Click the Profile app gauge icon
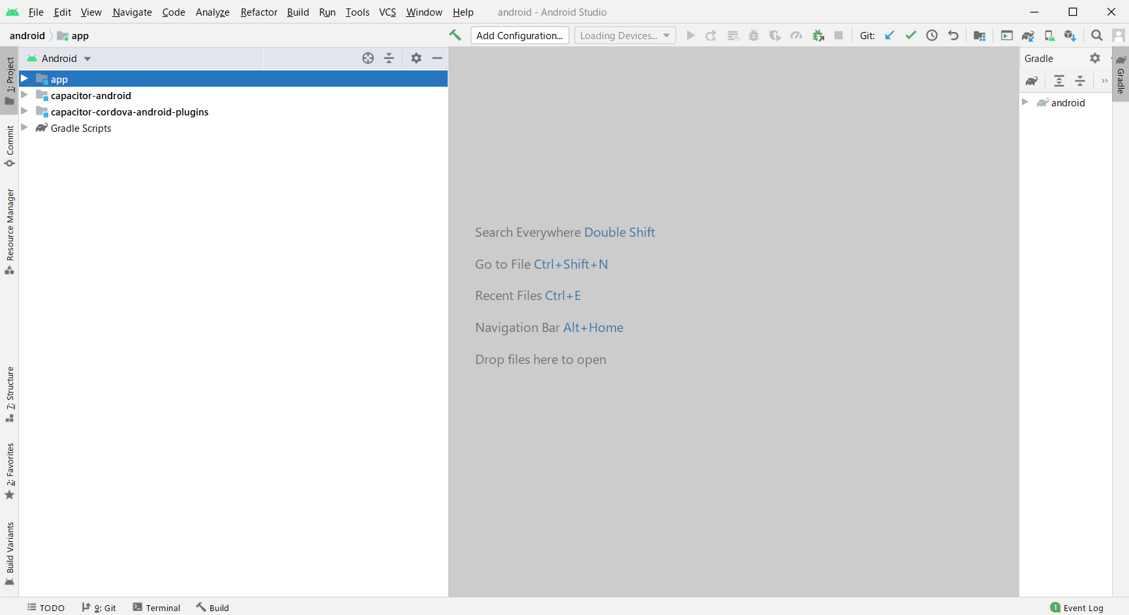 (796, 35)
